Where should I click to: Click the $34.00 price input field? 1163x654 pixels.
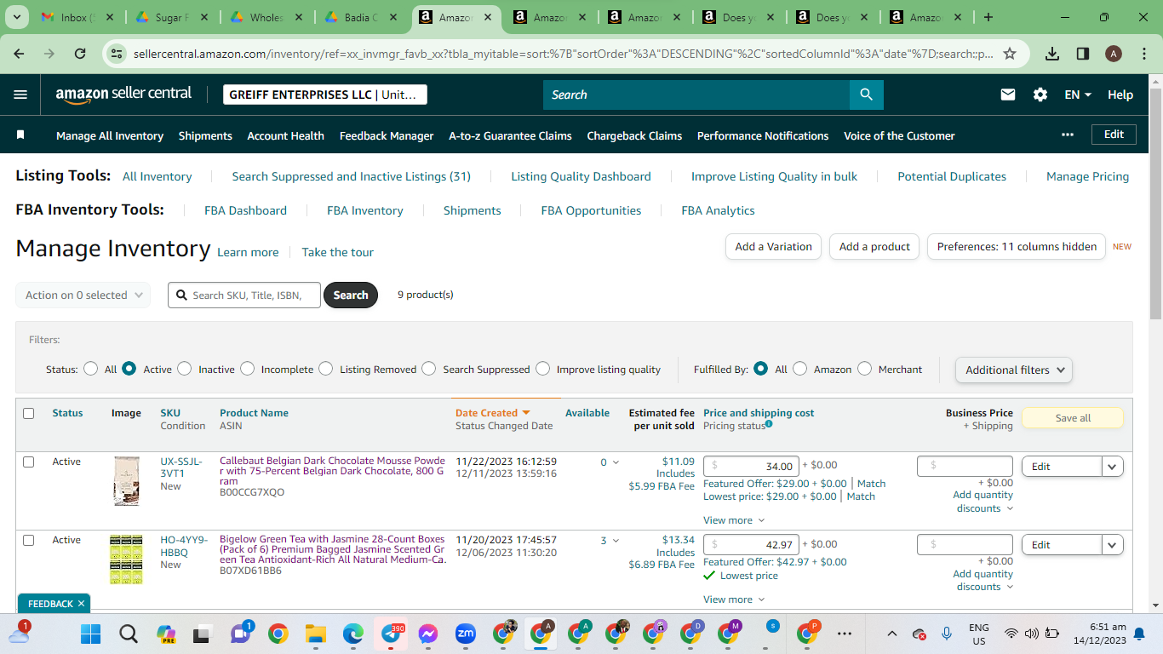click(751, 466)
